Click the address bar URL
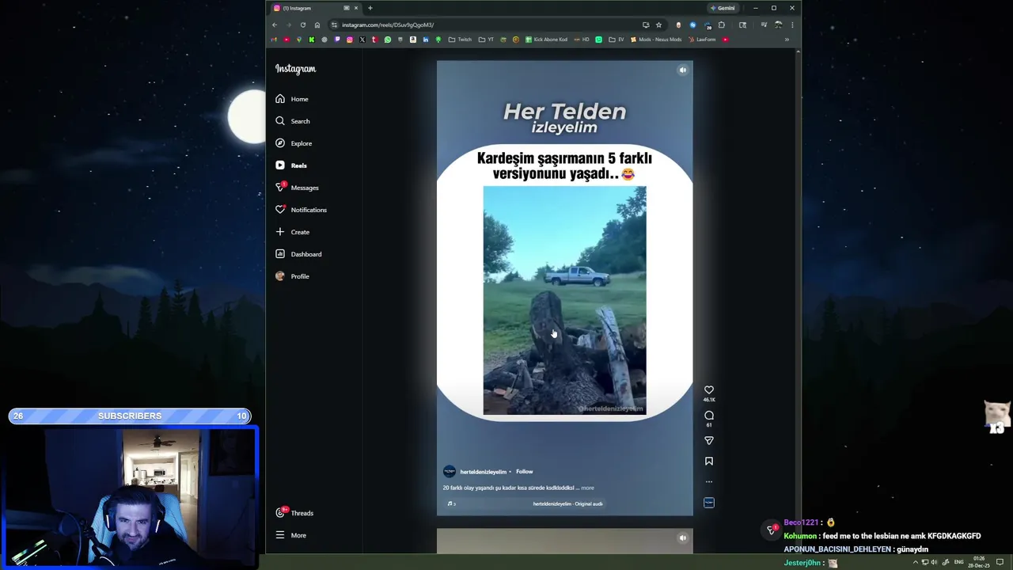The image size is (1013, 570). [x=388, y=25]
